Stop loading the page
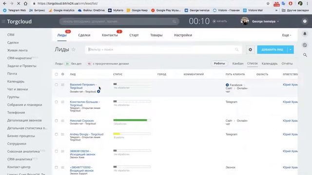Image resolution: width=312 pixels, height=175 pixels. pyautogui.click(x=19, y=3)
